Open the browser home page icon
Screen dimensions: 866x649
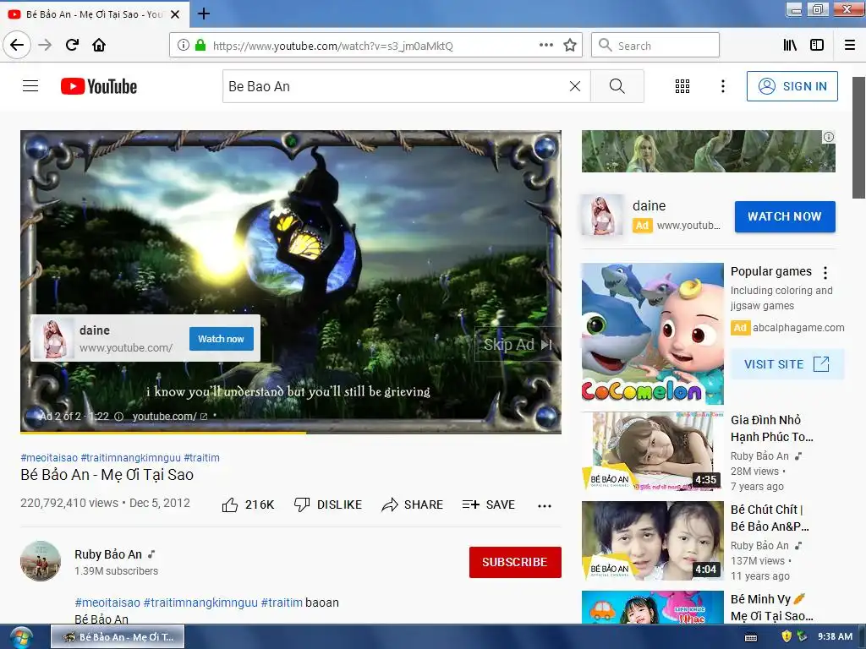tap(99, 45)
